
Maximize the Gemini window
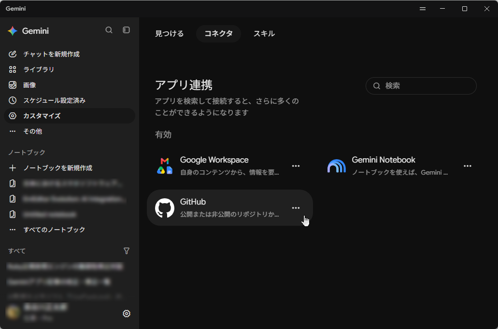click(x=465, y=9)
